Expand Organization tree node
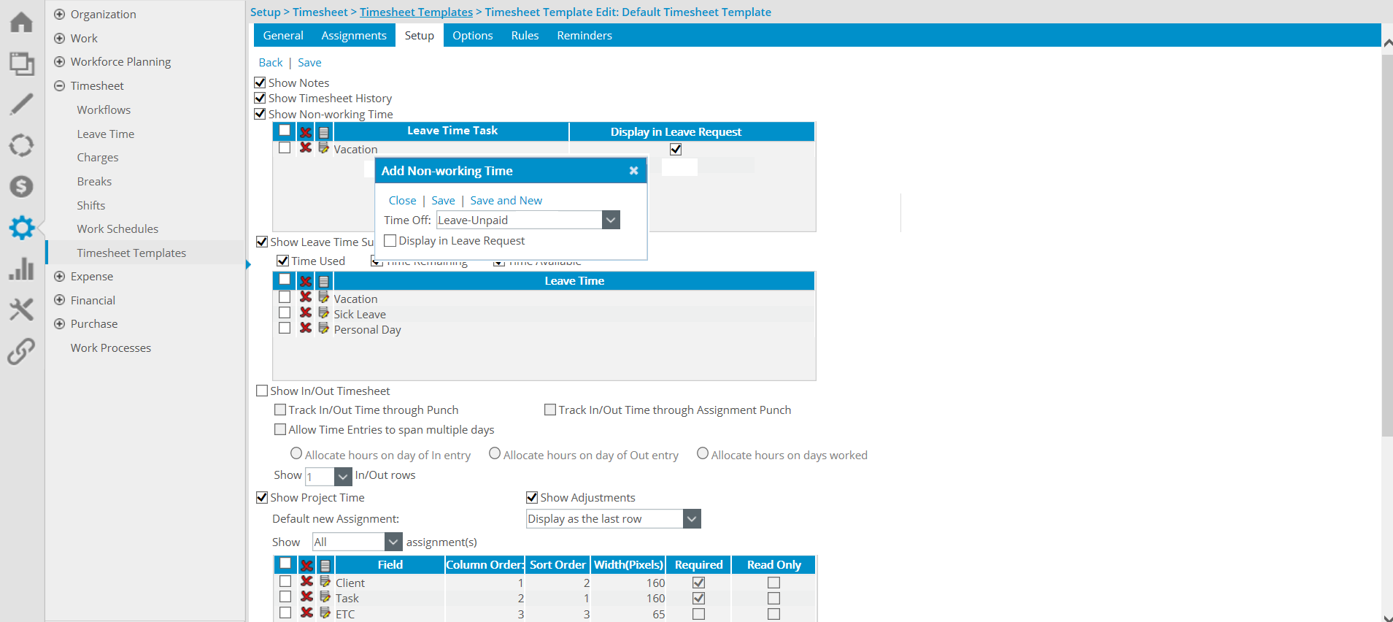 tap(60, 14)
